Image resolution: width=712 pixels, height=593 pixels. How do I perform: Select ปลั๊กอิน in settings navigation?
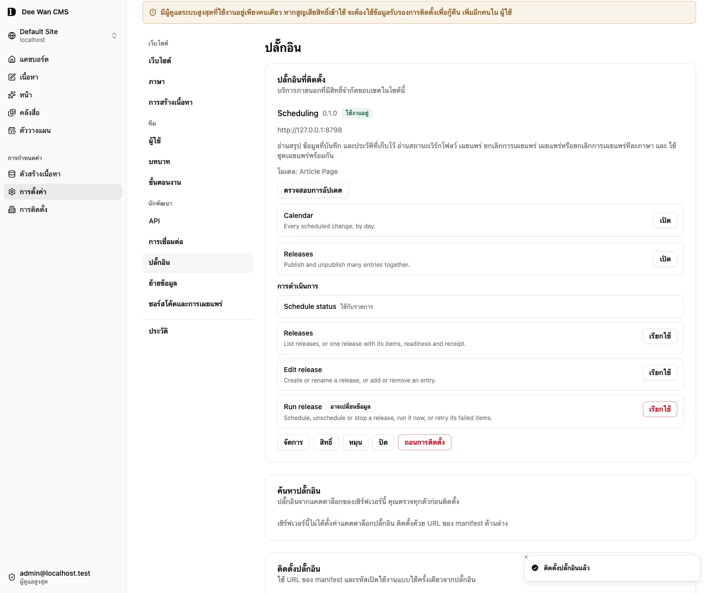coord(197,262)
